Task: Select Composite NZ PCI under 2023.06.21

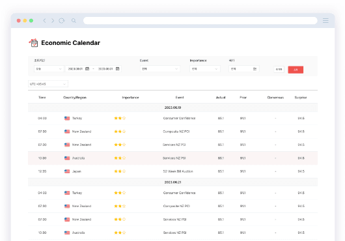Action: click(x=176, y=206)
